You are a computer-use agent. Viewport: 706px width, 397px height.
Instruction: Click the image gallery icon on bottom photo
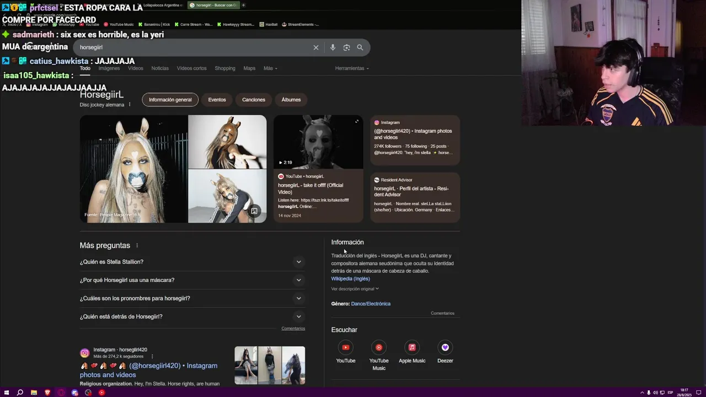coord(254,211)
